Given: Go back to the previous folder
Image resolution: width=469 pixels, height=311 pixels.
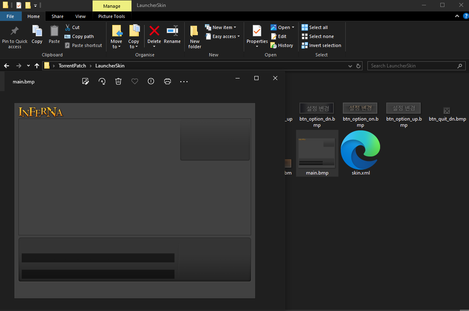Looking at the screenshot, I should coord(7,66).
